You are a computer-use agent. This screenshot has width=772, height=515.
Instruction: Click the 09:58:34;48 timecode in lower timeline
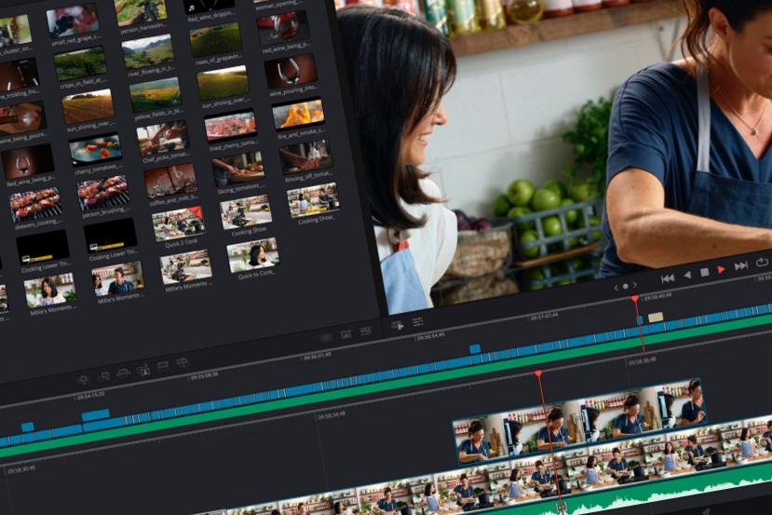tap(332, 416)
